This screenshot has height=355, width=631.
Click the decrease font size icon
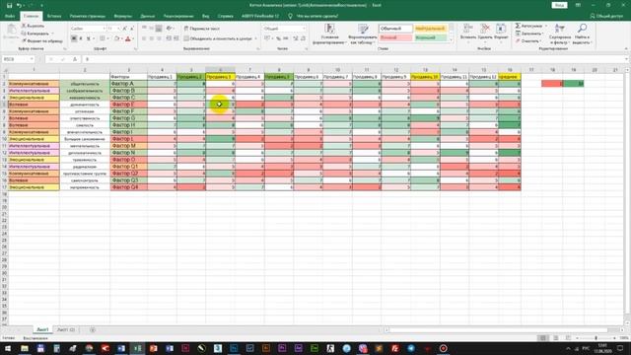131,29
